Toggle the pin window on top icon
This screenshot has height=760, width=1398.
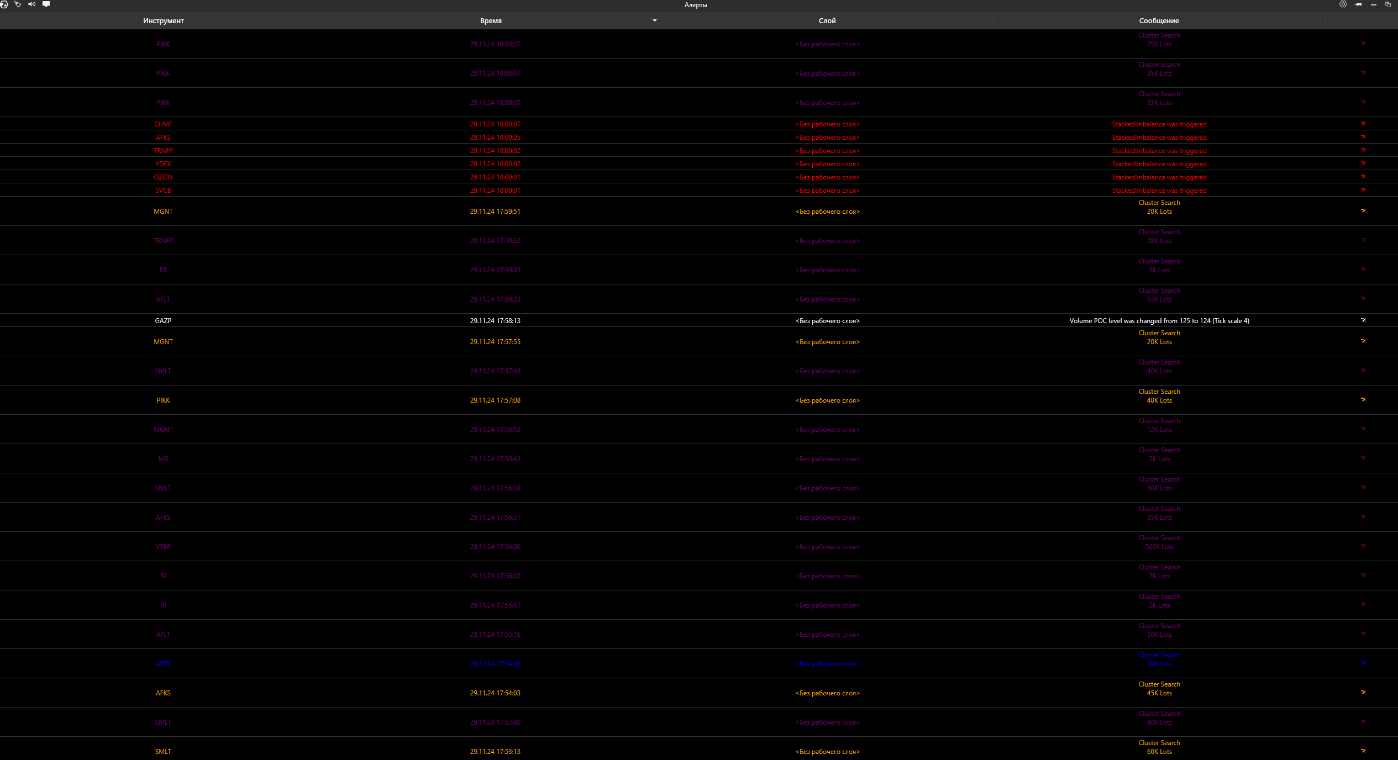[1358, 4]
